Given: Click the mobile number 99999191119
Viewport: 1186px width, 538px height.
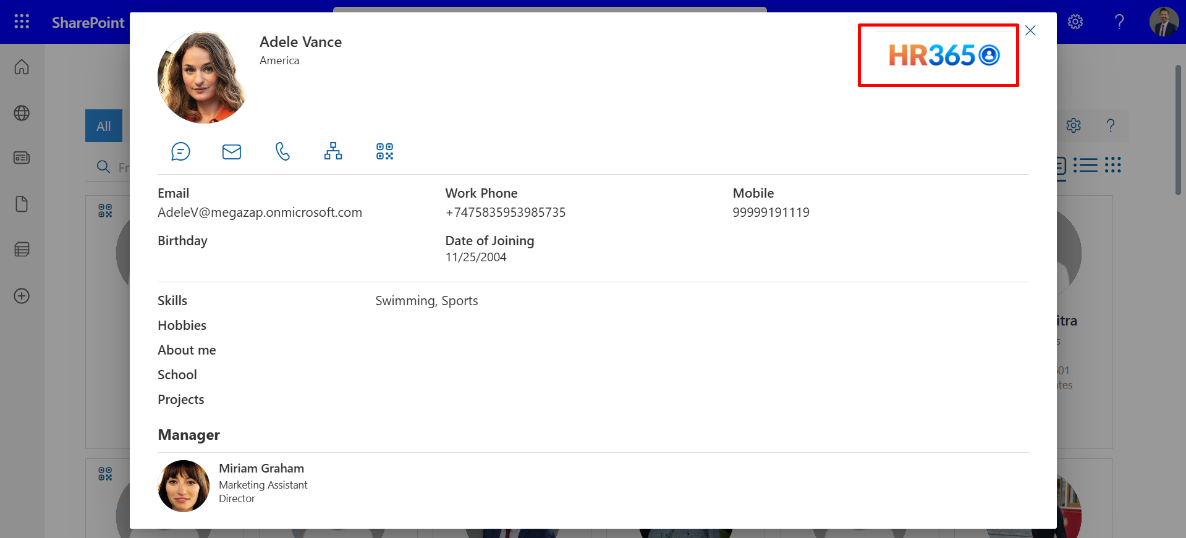Looking at the screenshot, I should coord(771,212).
